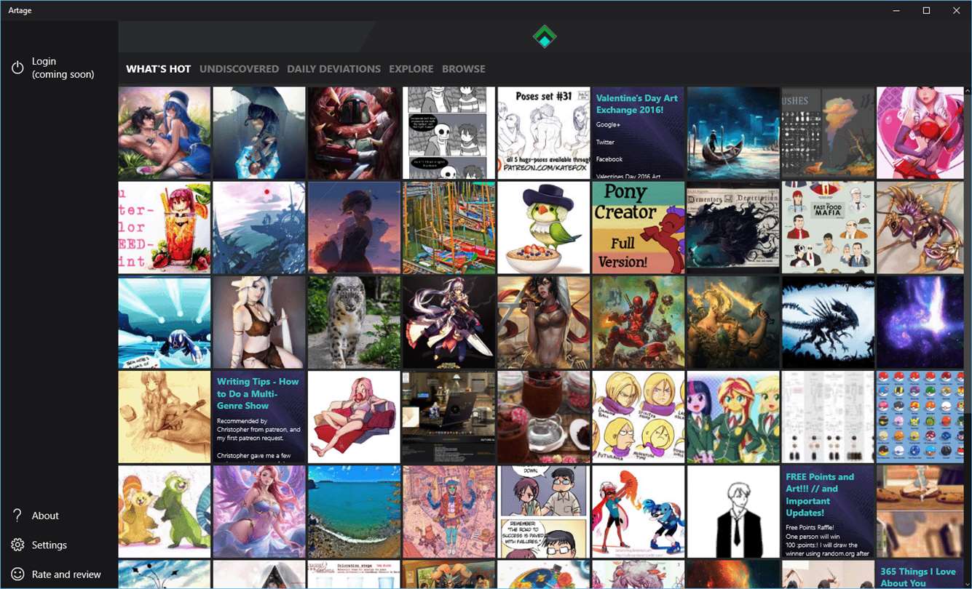Viewport: 972px width, 589px height.
Task: Switch to the What's Hot tab
Action: click(x=159, y=69)
